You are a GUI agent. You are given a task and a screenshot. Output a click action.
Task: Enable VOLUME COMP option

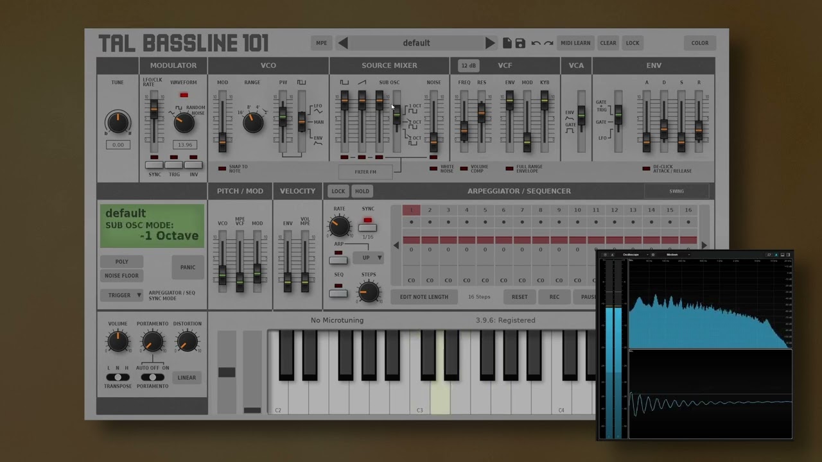point(464,169)
